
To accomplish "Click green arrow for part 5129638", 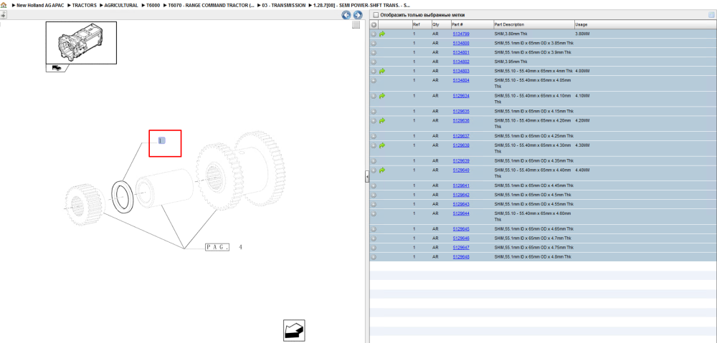I will coord(382,145).
